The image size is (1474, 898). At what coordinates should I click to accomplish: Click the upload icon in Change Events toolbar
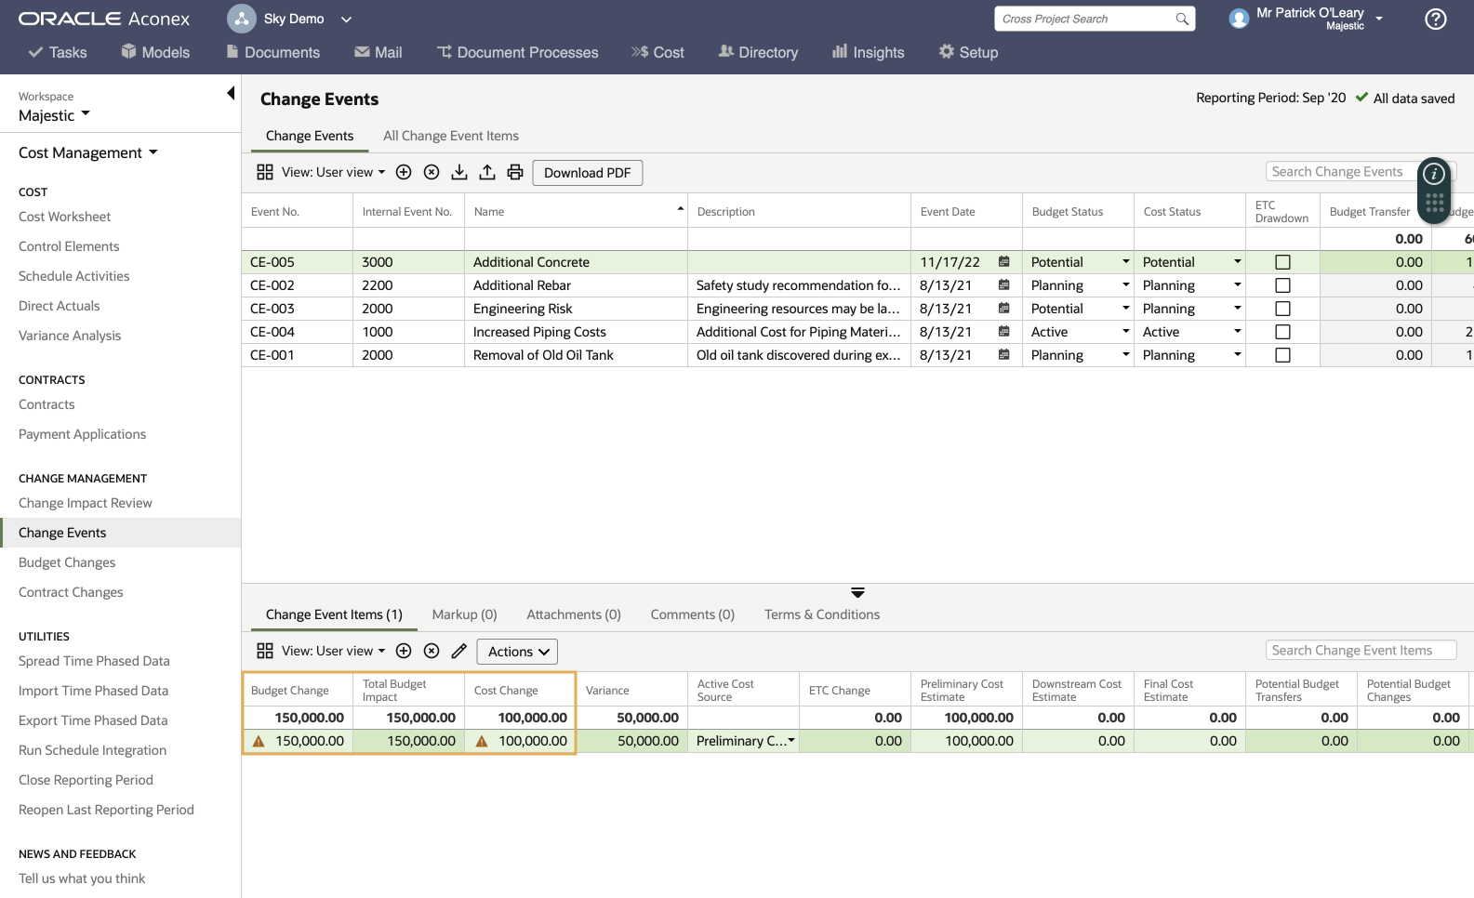click(x=487, y=172)
